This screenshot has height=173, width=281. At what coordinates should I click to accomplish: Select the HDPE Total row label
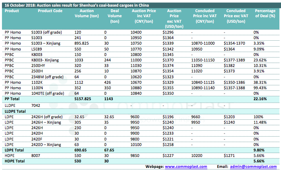coord(15,161)
